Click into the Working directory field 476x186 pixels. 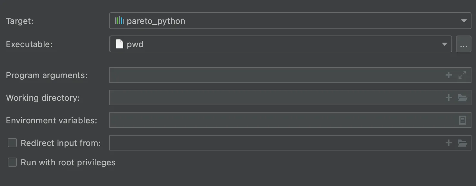(x=275, y=98)
